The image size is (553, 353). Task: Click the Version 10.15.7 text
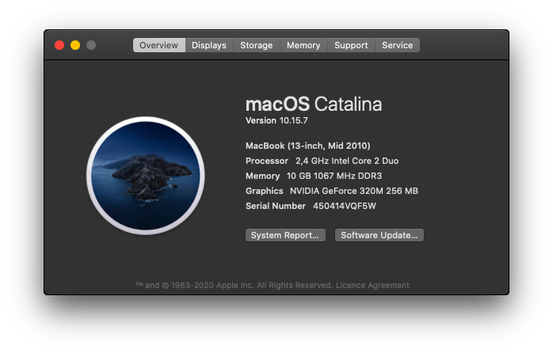tap(276, 121)
